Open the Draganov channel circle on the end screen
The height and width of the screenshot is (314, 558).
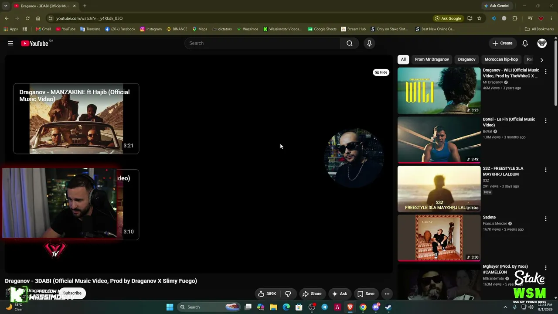click(x=354, y=158)
